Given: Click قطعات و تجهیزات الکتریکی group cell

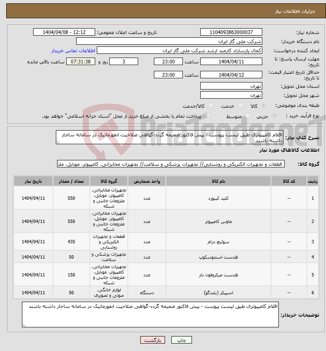Looking at the screenshot, I should [x=109, y=242].
